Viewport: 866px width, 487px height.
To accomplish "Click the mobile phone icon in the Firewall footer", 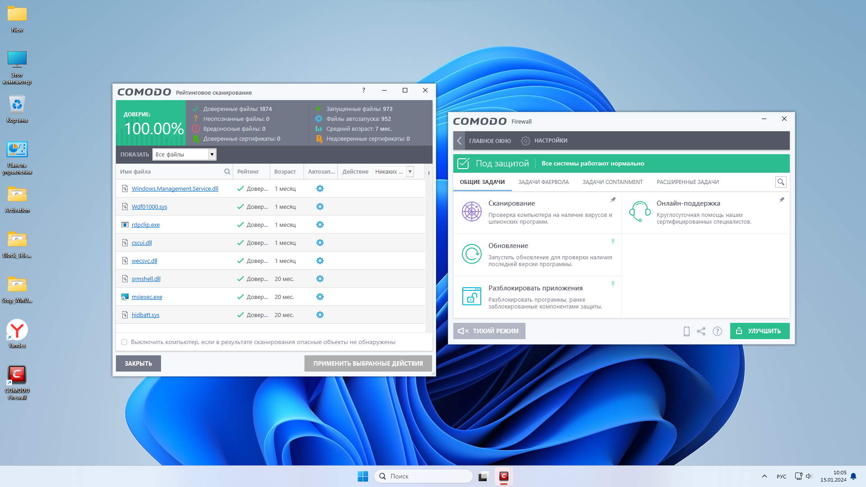I will pos(686,331).
